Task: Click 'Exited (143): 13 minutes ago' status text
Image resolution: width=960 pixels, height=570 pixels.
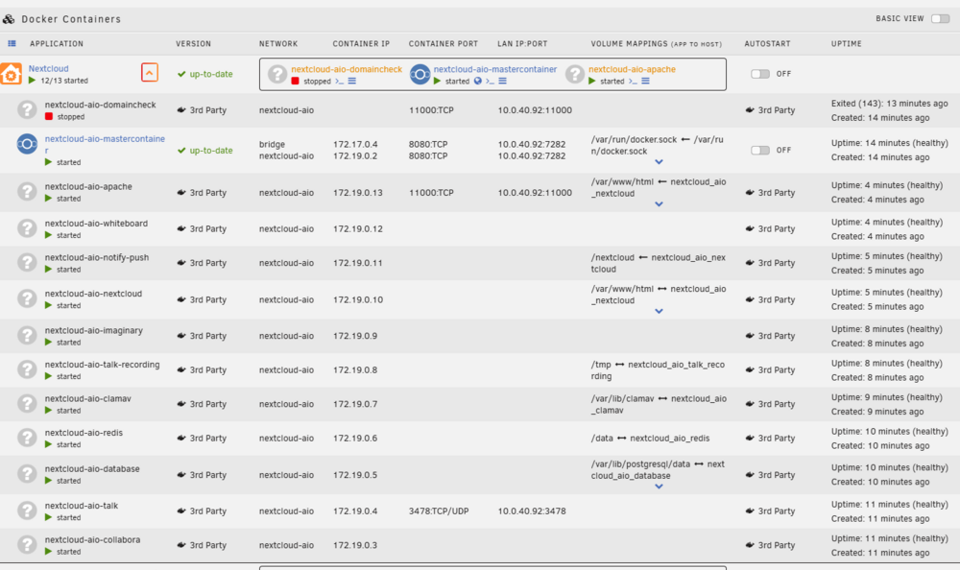Action: 889,103
